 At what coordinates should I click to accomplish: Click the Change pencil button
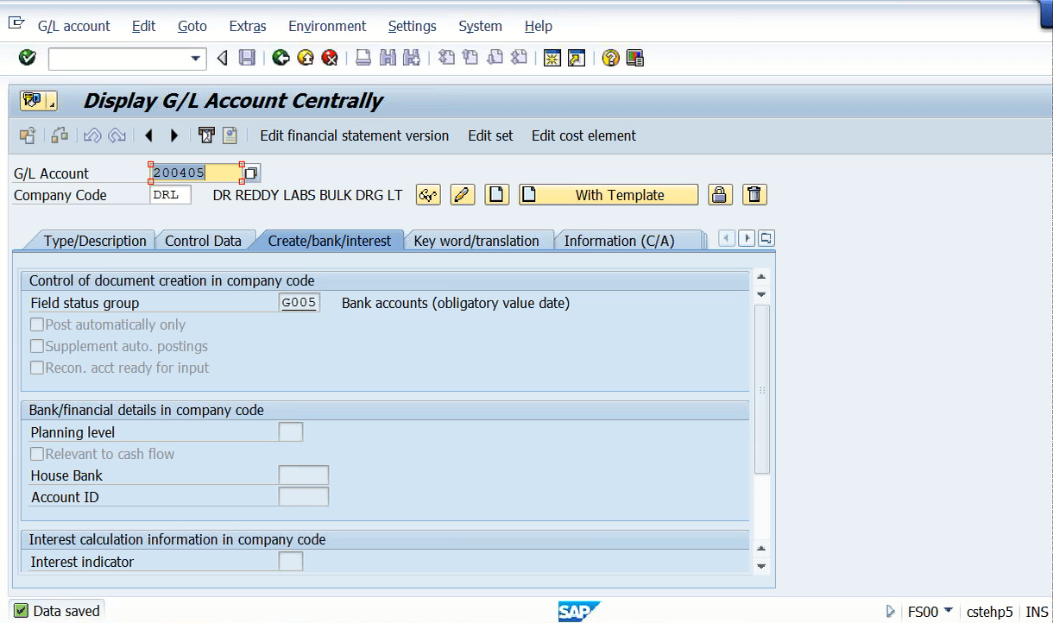(x=463, y=195)
